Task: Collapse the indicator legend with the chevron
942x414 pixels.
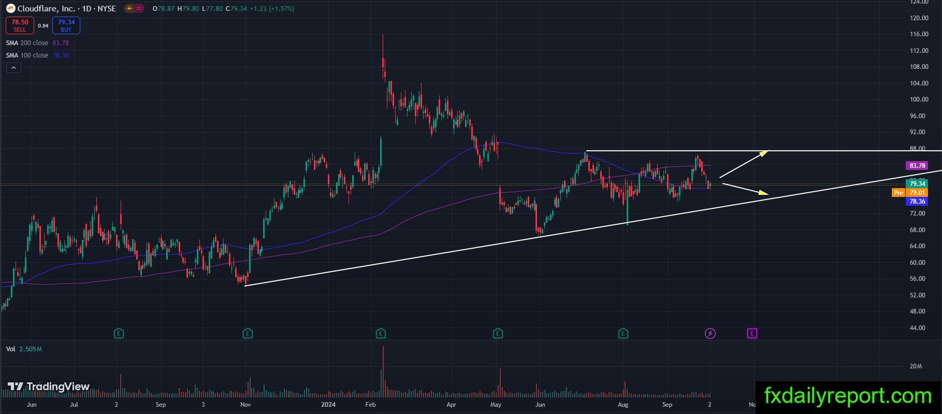Action: pyautogui.click(x=13, y=67)
